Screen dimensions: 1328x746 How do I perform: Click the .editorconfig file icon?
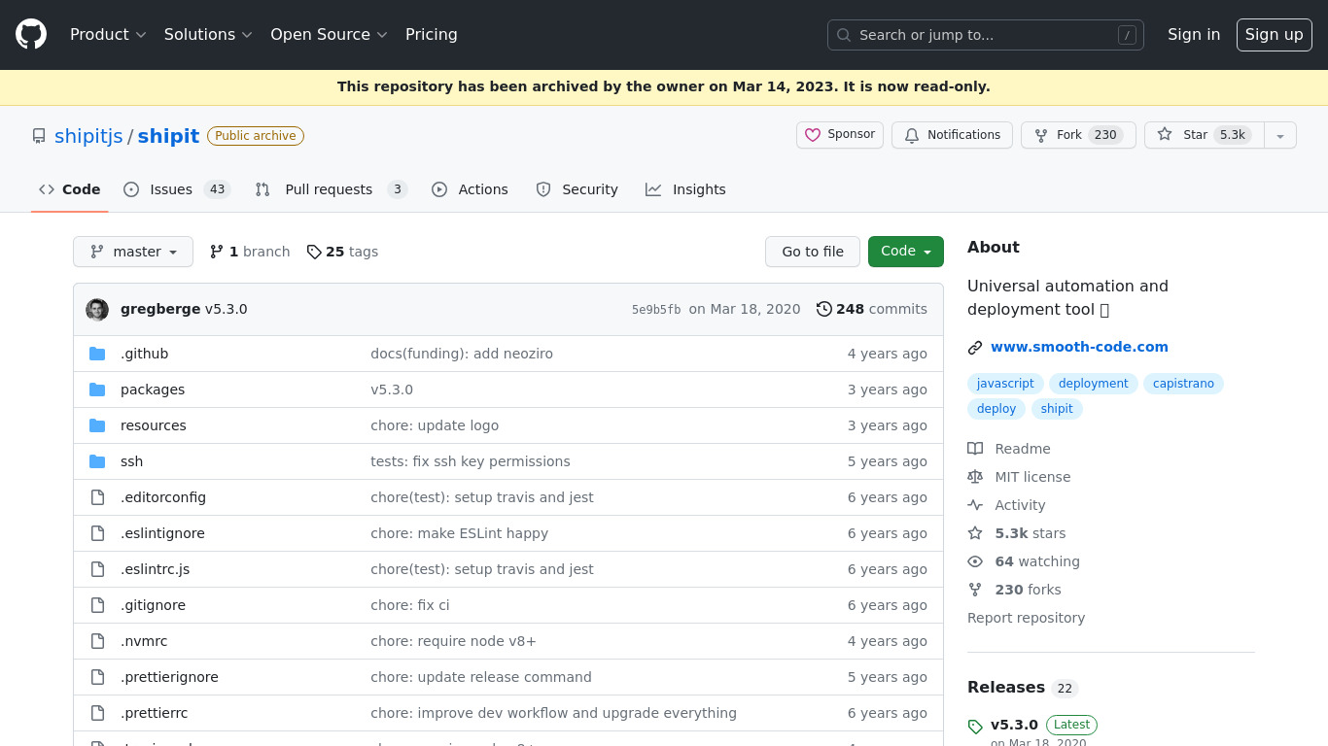pos(97,497)
